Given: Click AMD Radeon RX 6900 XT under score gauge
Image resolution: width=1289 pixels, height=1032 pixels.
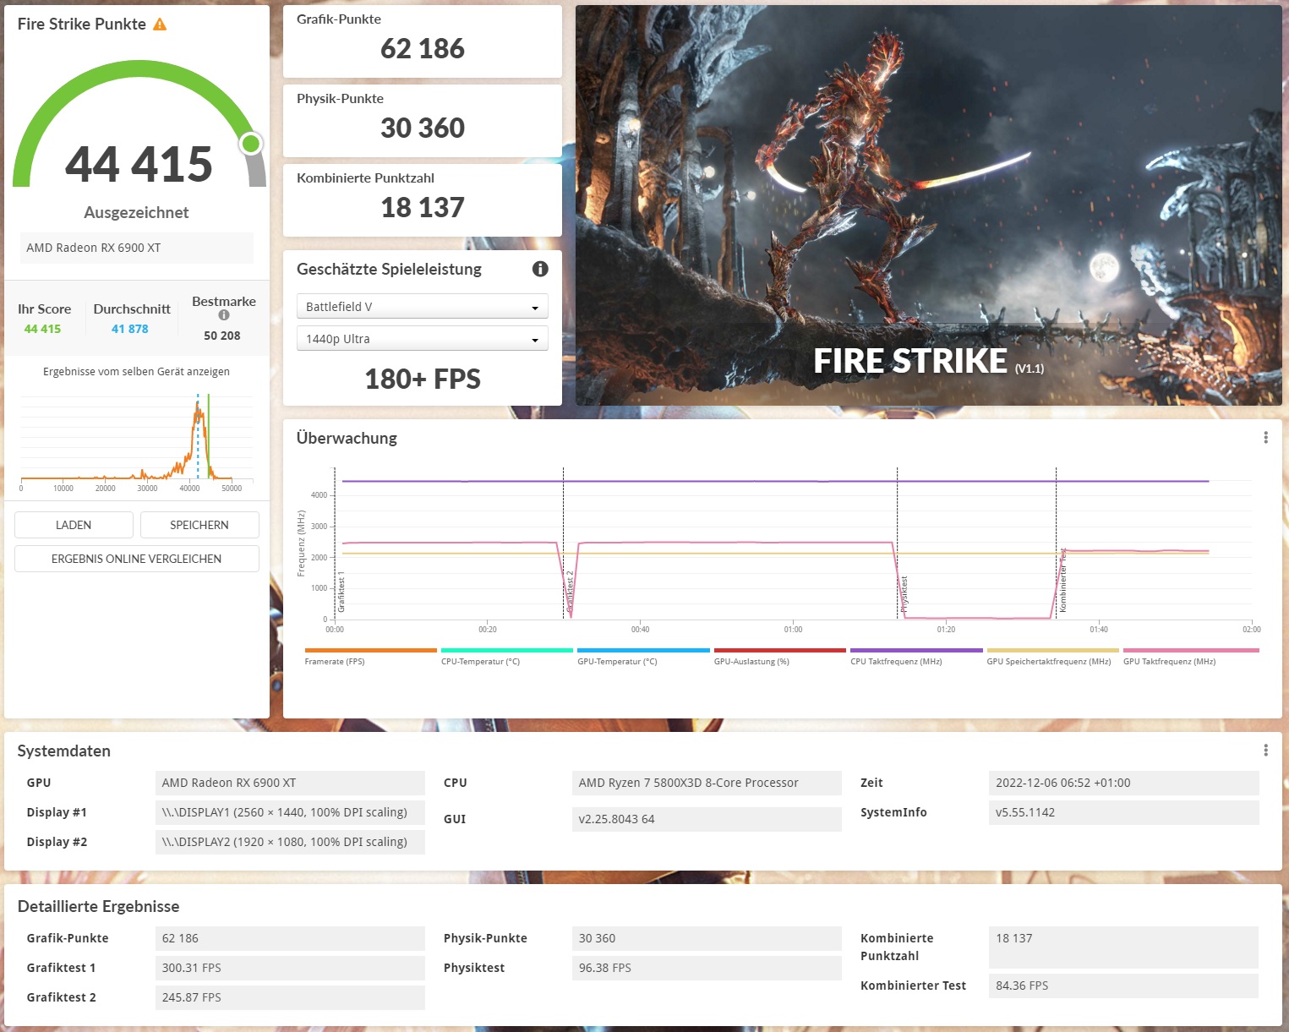Looking at the screenshot, I should point(136,248).
